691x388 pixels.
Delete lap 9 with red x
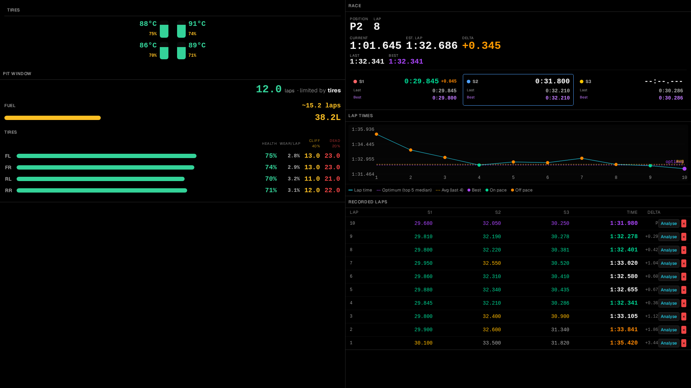point(684,237)
